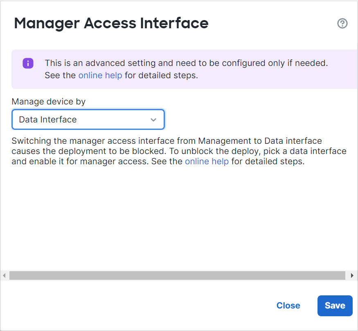Click the Manager Access Interface dialog title

pyautogui.click(x=111, y=23)
